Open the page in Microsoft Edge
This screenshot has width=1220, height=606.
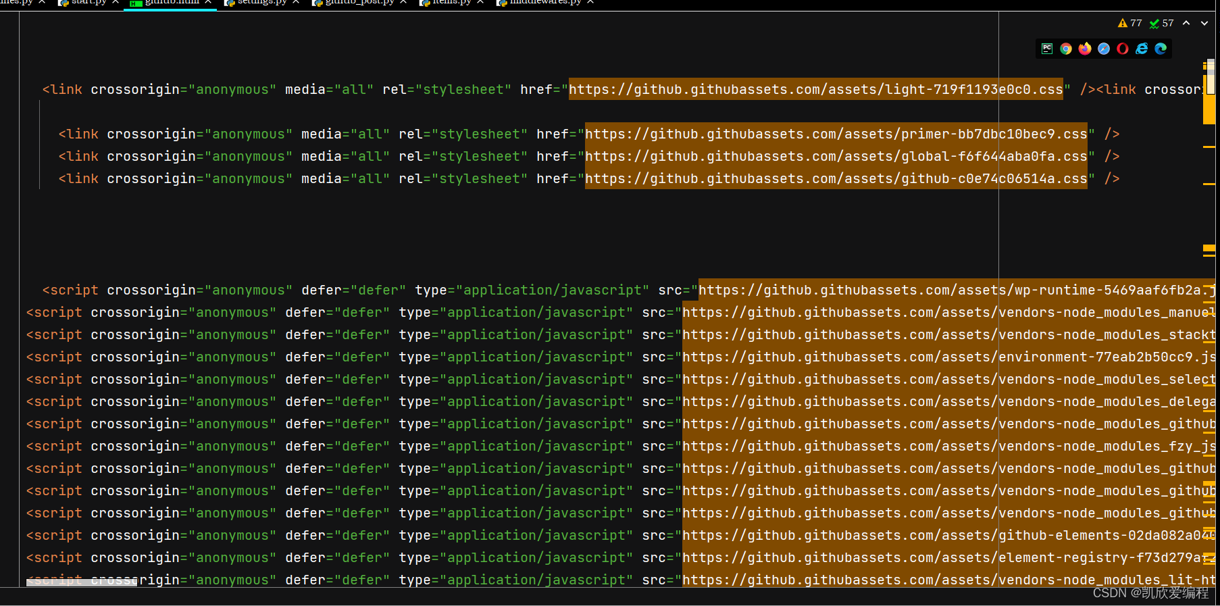1161,49
